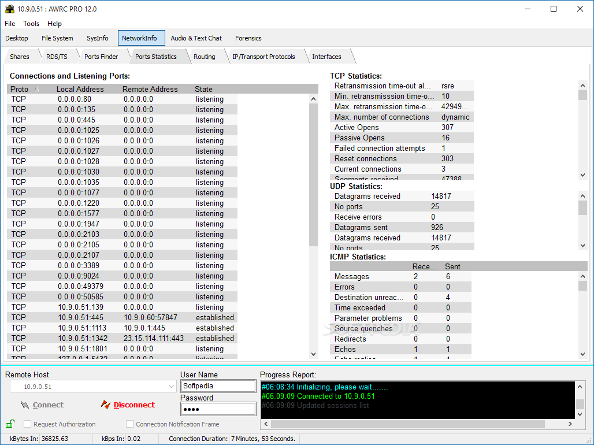
Task: Click ICMP Statistics scroll down arrow
Action: point(582,354)
